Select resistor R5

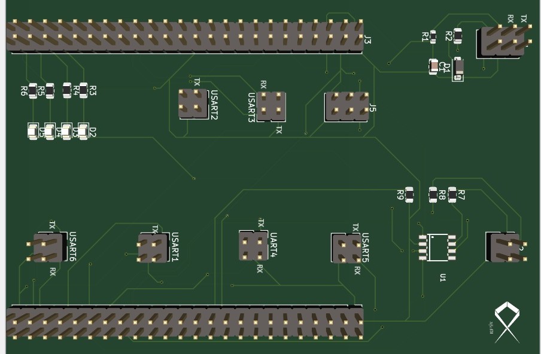[x=50, y=91]
